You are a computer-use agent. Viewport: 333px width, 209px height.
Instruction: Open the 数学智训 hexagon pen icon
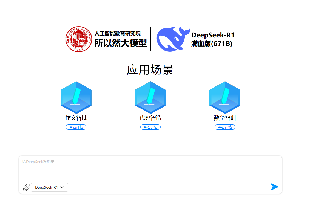point(225,97)
